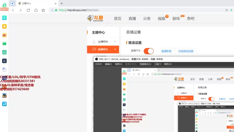
Task: Click the browser forward arrow
Action: coord(20,10)
